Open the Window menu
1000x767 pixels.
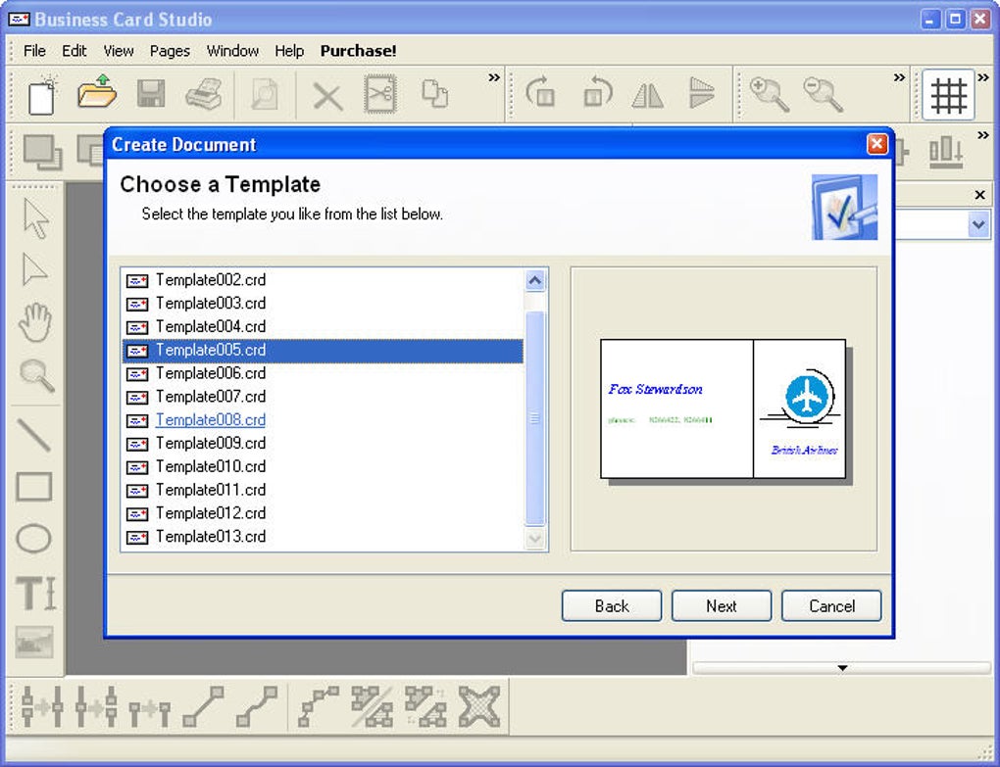(x=232, y=51)
